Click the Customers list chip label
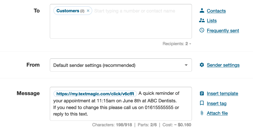 point(68,11)
